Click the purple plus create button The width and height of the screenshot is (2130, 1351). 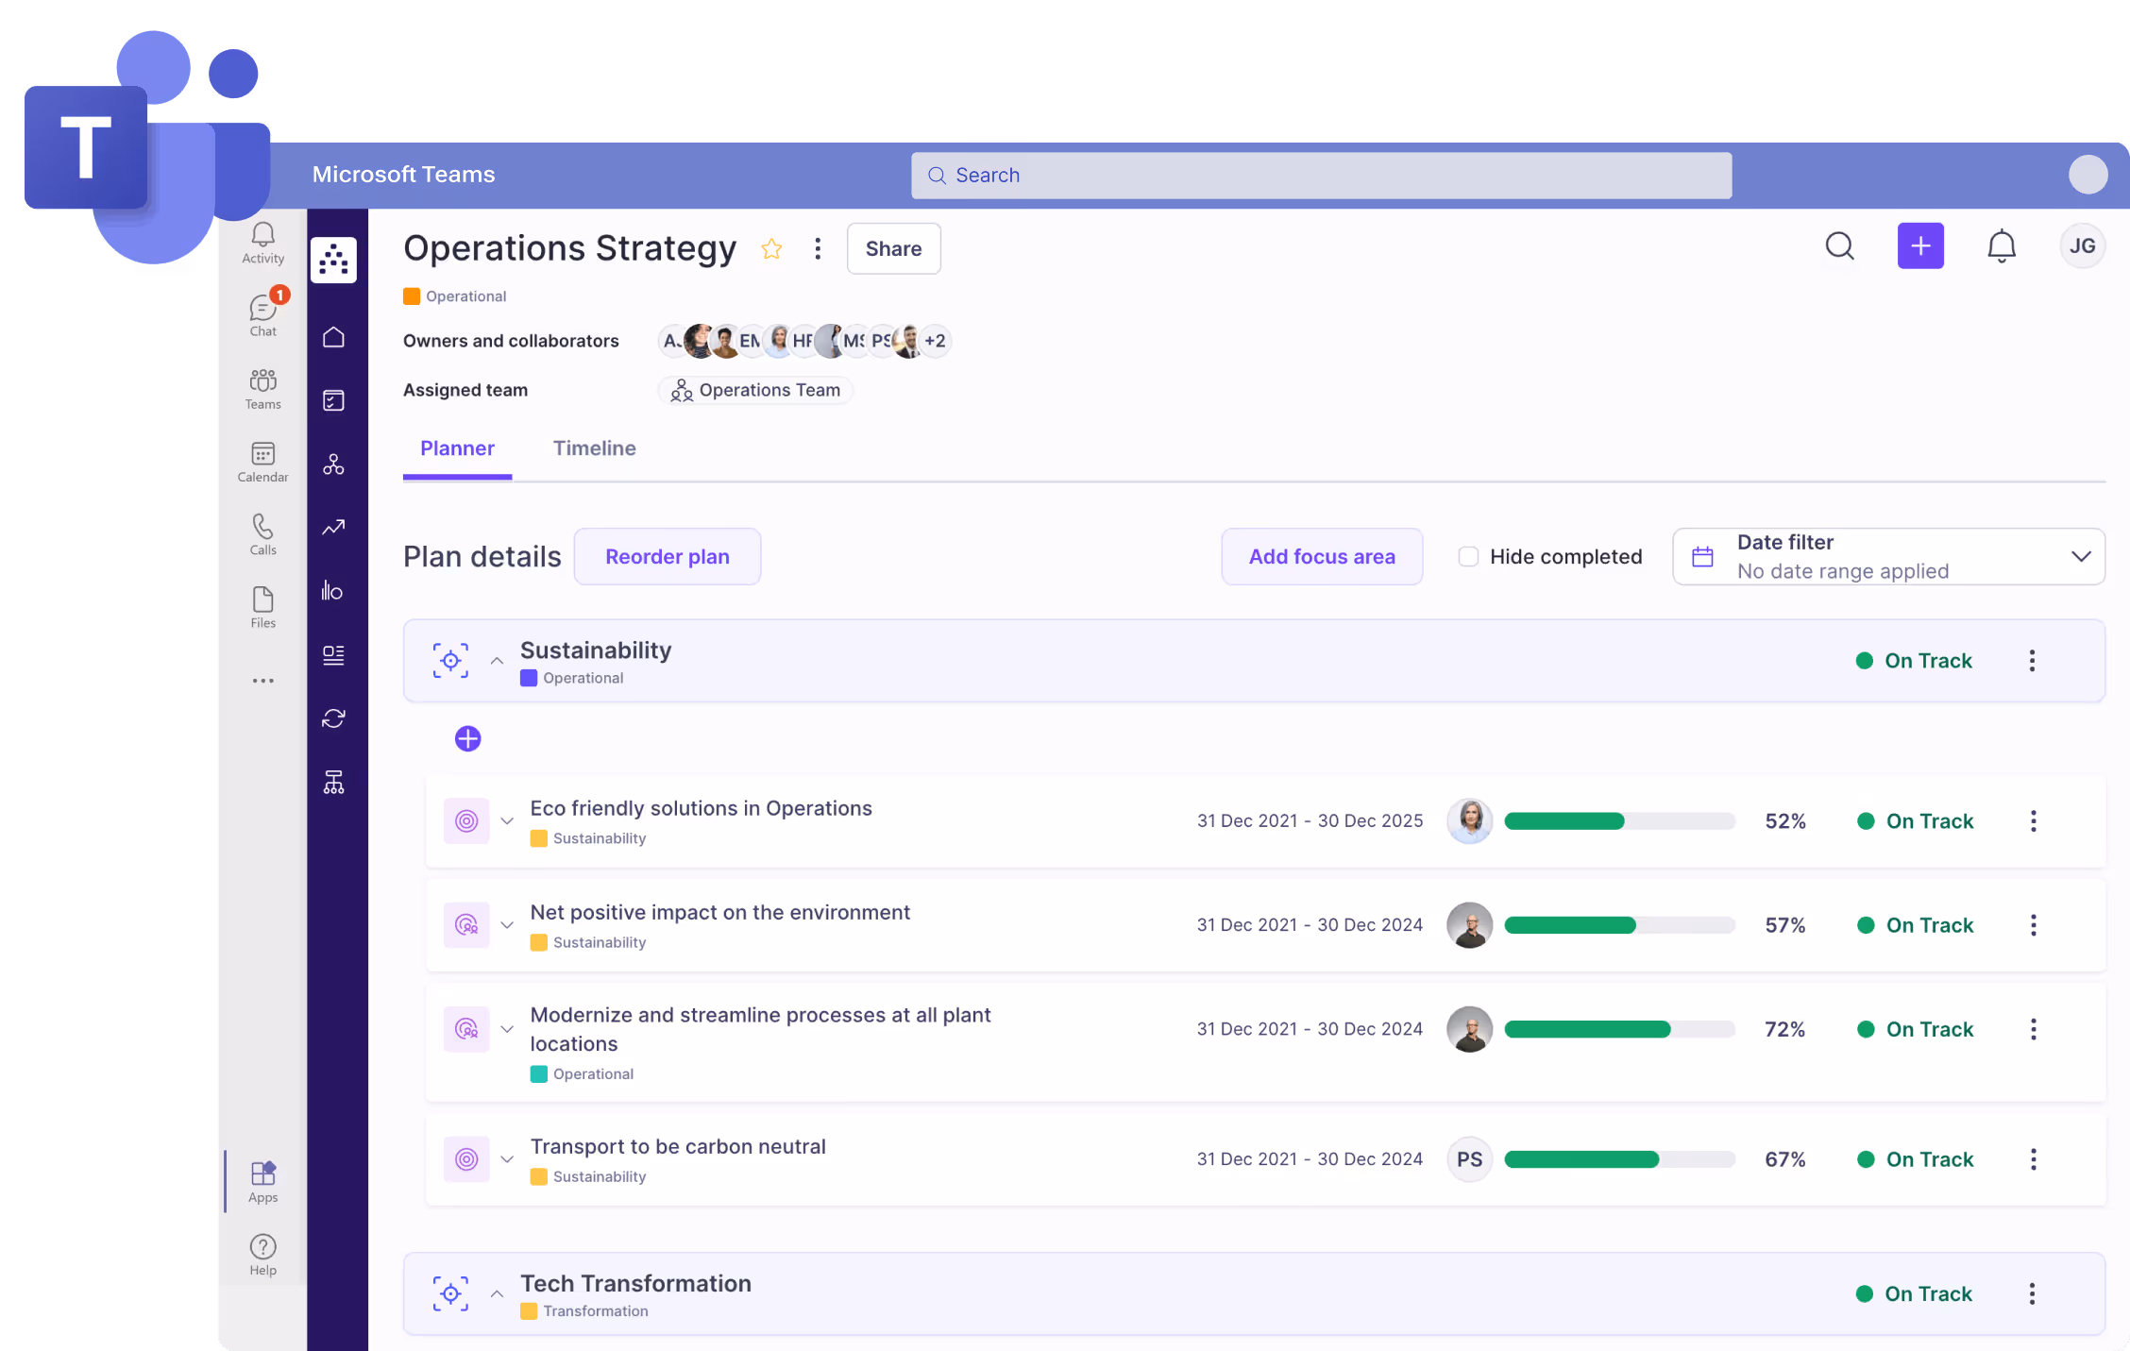point(1920,246)
